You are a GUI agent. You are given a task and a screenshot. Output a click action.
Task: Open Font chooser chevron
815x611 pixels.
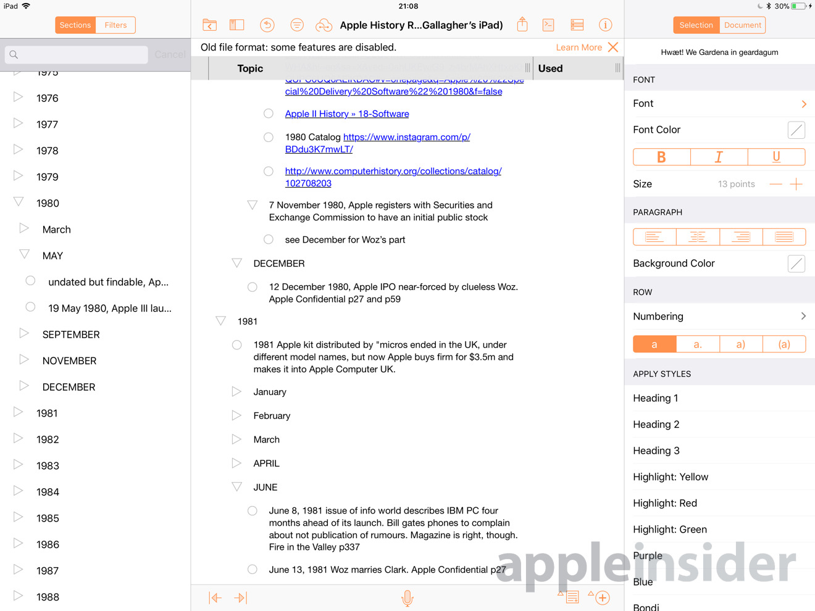tap(804, 104)
